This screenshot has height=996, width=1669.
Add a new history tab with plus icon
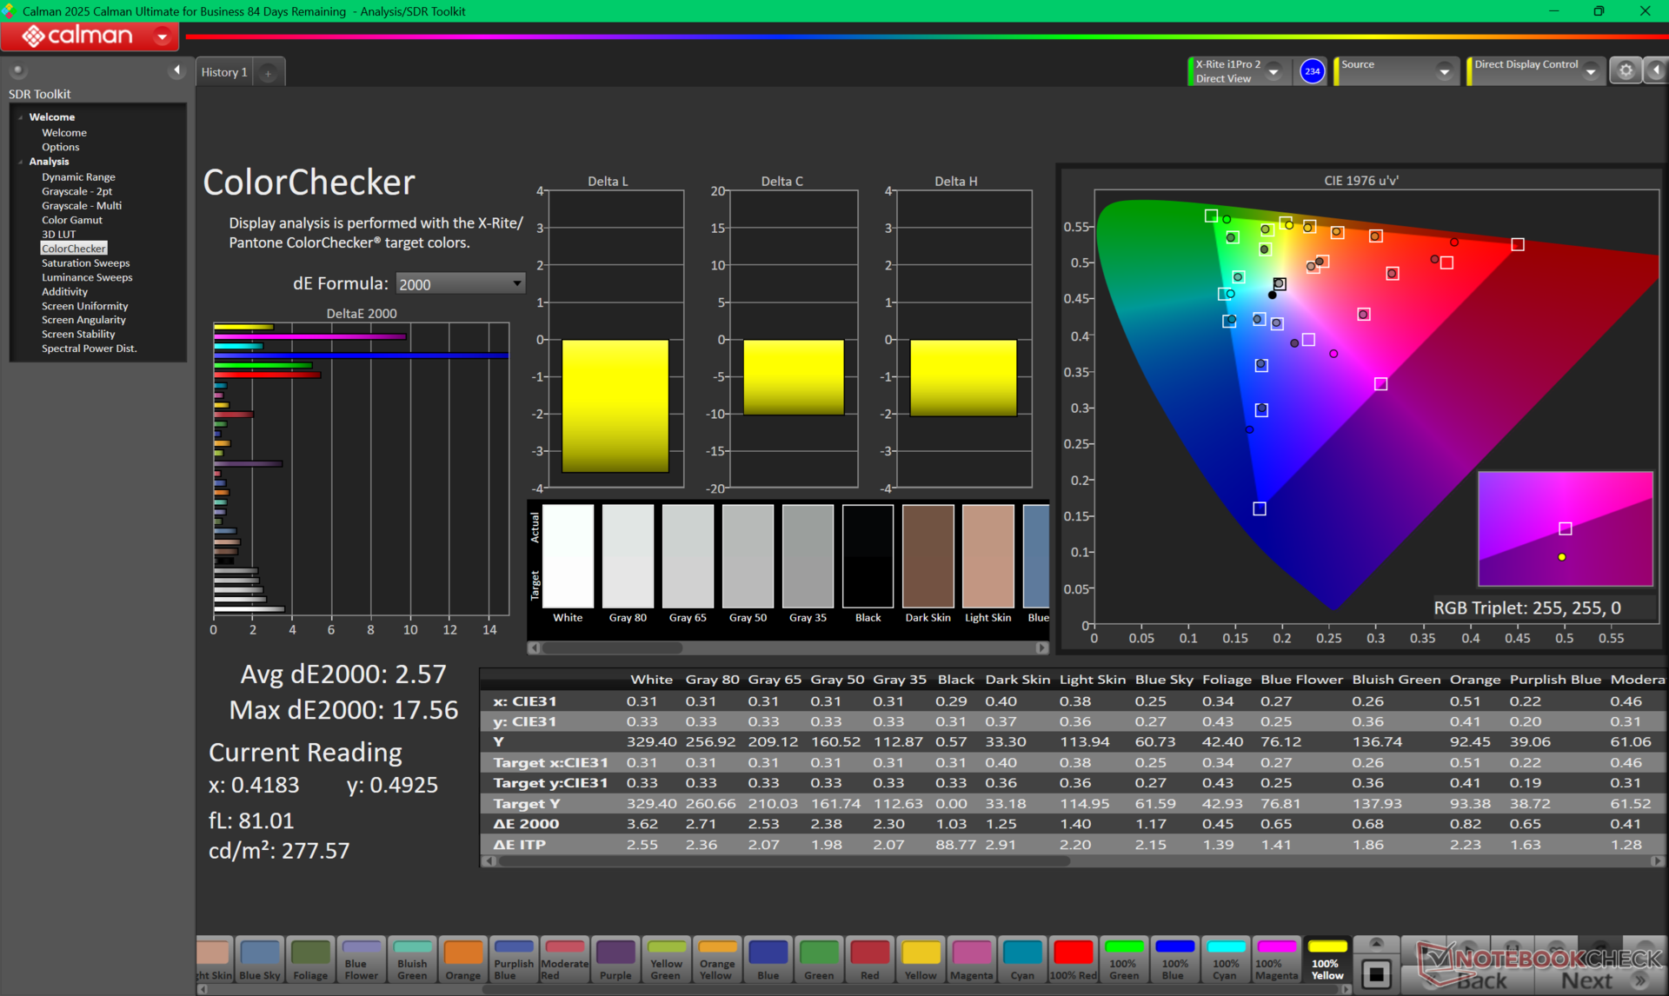[x=268, y=73]
